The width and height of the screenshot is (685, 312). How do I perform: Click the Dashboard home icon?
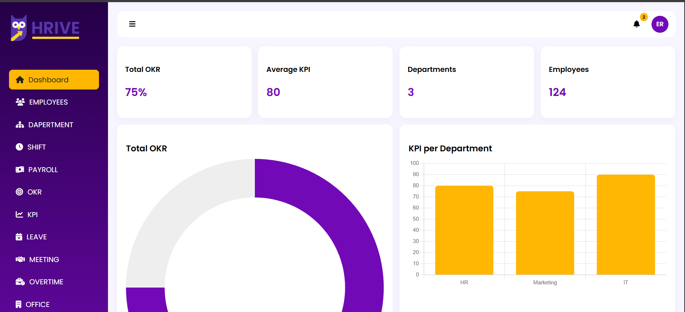(x=20, y=80)
